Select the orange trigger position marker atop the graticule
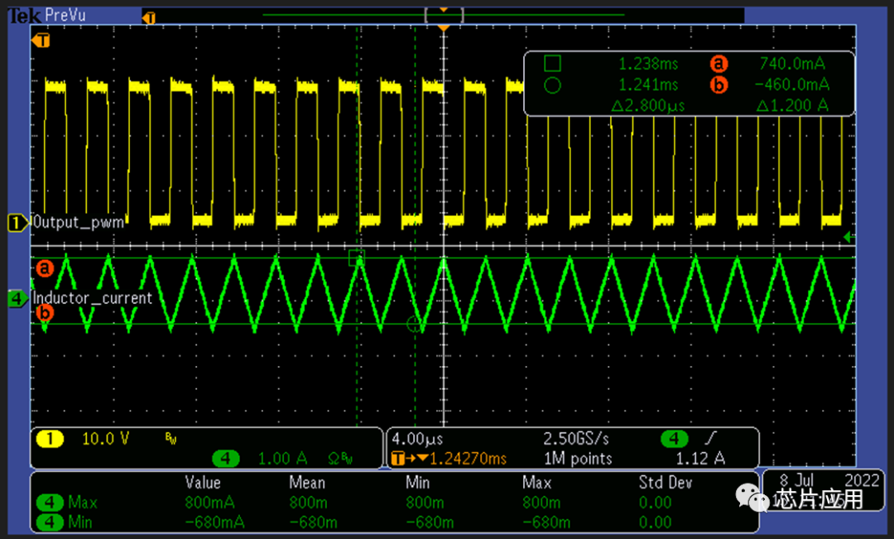Screen dimensions: 894x539 [444, 28]
